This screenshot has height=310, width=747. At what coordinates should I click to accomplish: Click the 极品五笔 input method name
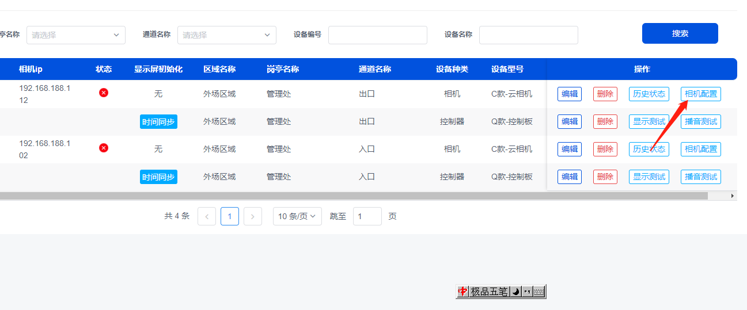click(489, 292)
